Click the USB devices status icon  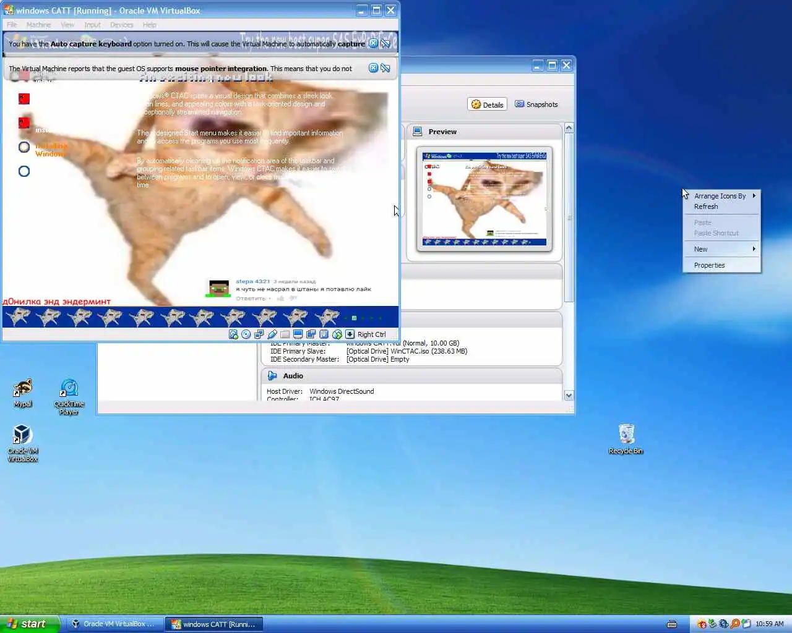[272, 334]
